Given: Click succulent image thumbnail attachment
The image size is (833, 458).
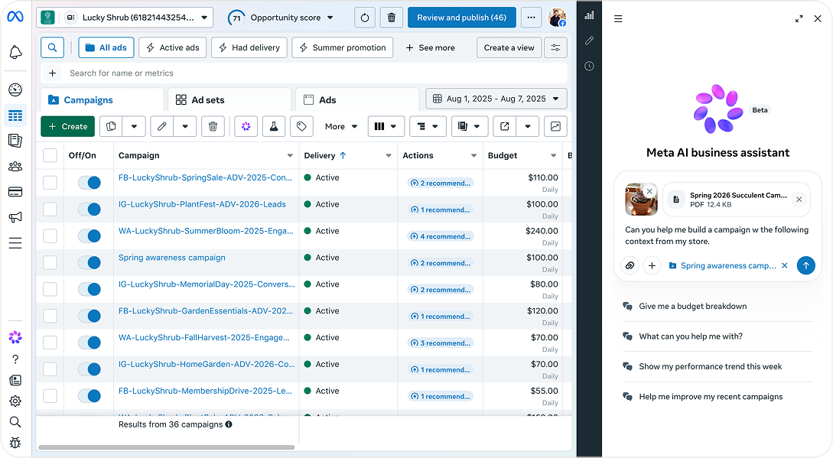Looking at the screenshot, I should click(x=641, y=200).
